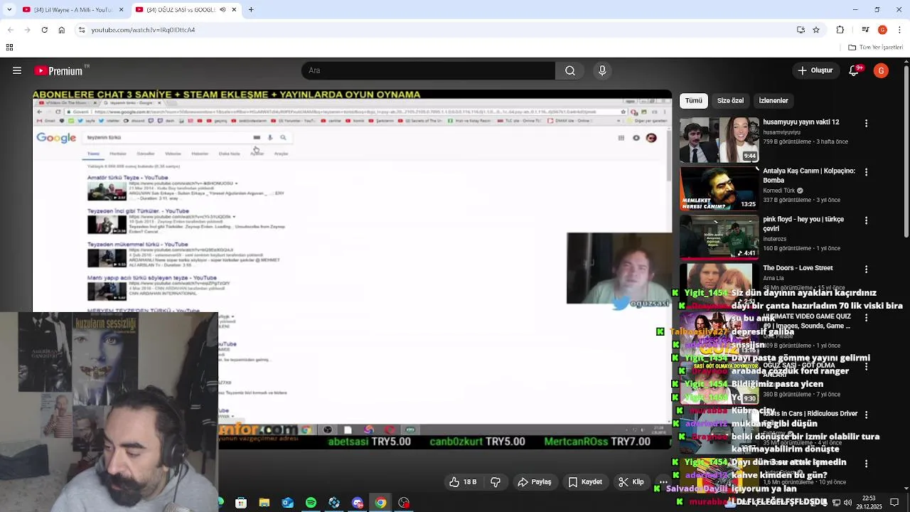910x512 pixels.
Task: Open the apps grid on bookmarks bar
Action: 9,48
